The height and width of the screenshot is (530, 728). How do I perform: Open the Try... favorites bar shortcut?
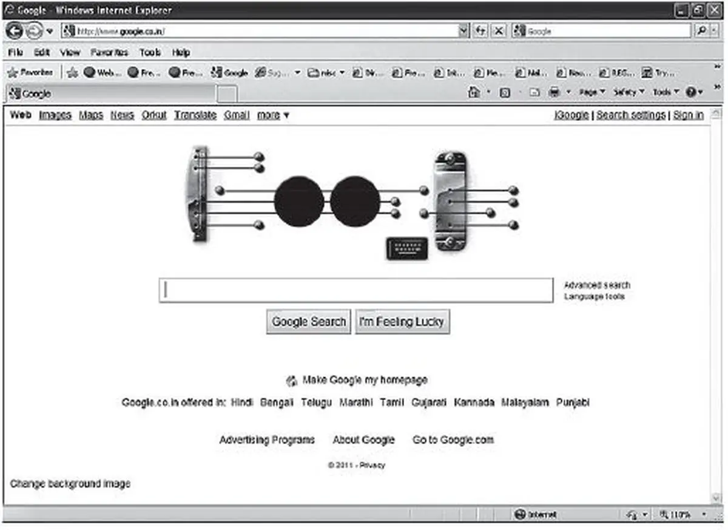(x=659, y=73)
